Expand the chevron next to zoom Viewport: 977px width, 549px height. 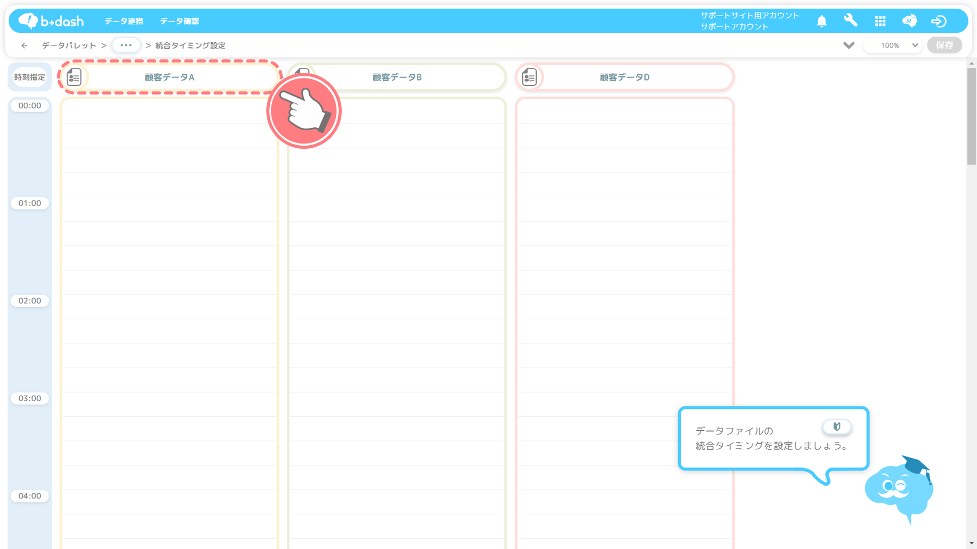848,45
